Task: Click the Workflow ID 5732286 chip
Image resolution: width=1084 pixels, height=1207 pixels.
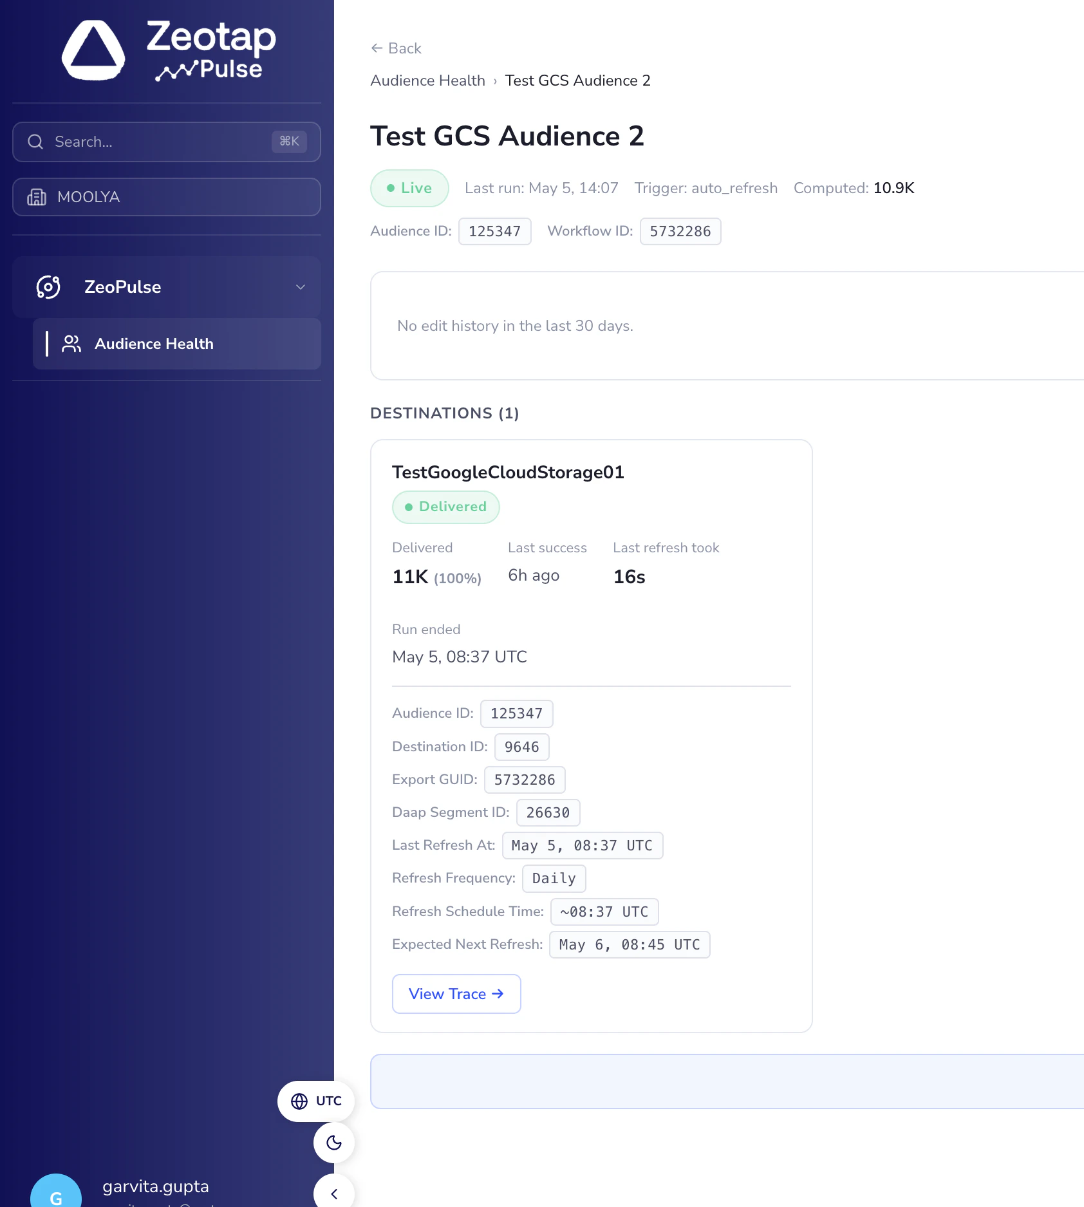Action: click(680, 232)
